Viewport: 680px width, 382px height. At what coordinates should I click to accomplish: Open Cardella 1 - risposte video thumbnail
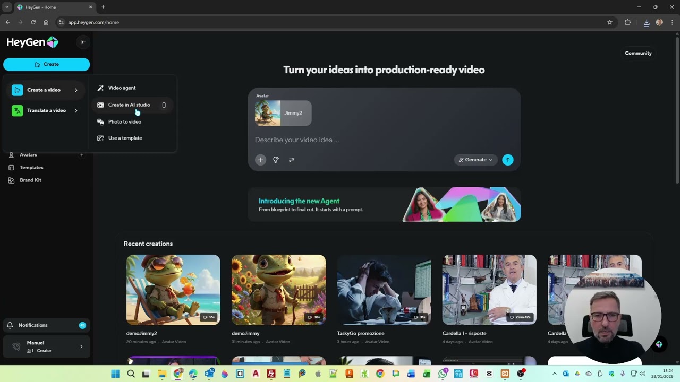tap(489, 290)
